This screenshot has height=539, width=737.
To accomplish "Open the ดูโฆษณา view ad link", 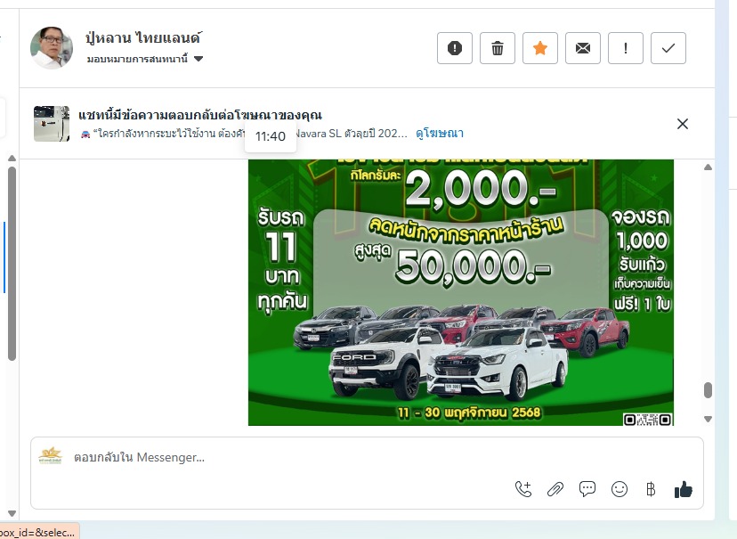I will pyautogui.click(x=440, y=134).
